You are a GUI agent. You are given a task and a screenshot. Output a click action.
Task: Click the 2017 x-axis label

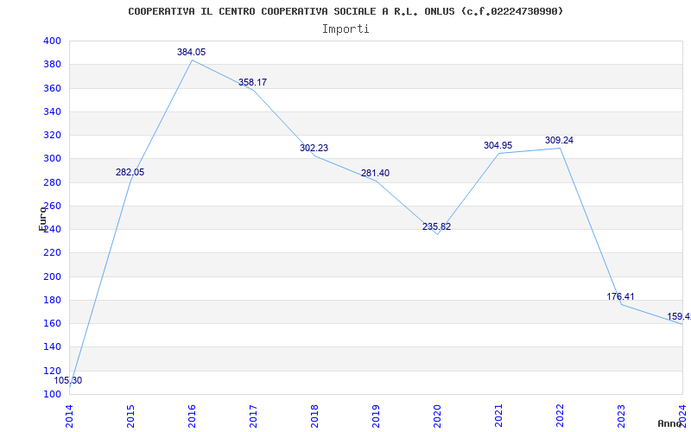click(253, 416)
